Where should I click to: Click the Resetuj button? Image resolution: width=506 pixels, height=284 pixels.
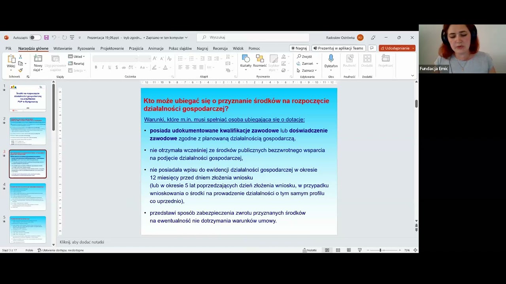[x=76, y=64]
